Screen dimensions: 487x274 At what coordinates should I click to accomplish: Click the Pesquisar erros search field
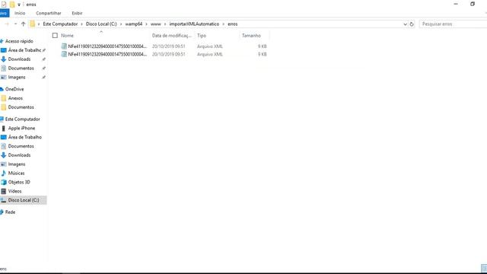(x=454, y=24)
